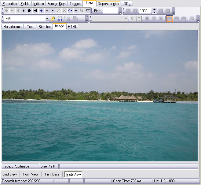
Task: Delete the current record with minus icon
Action: (47, 11)
